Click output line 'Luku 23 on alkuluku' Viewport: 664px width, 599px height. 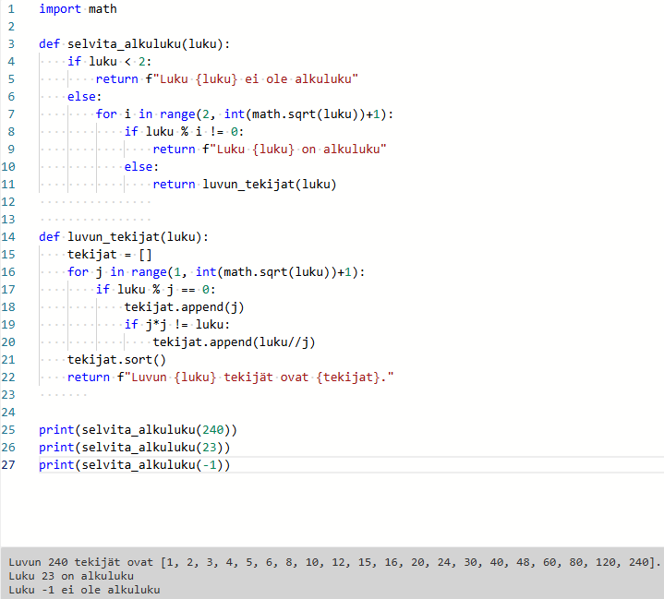70,576
